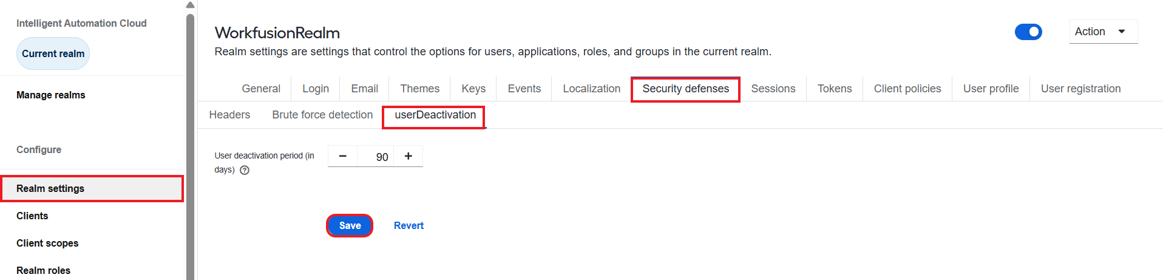Click the Save button

[350, 225]
